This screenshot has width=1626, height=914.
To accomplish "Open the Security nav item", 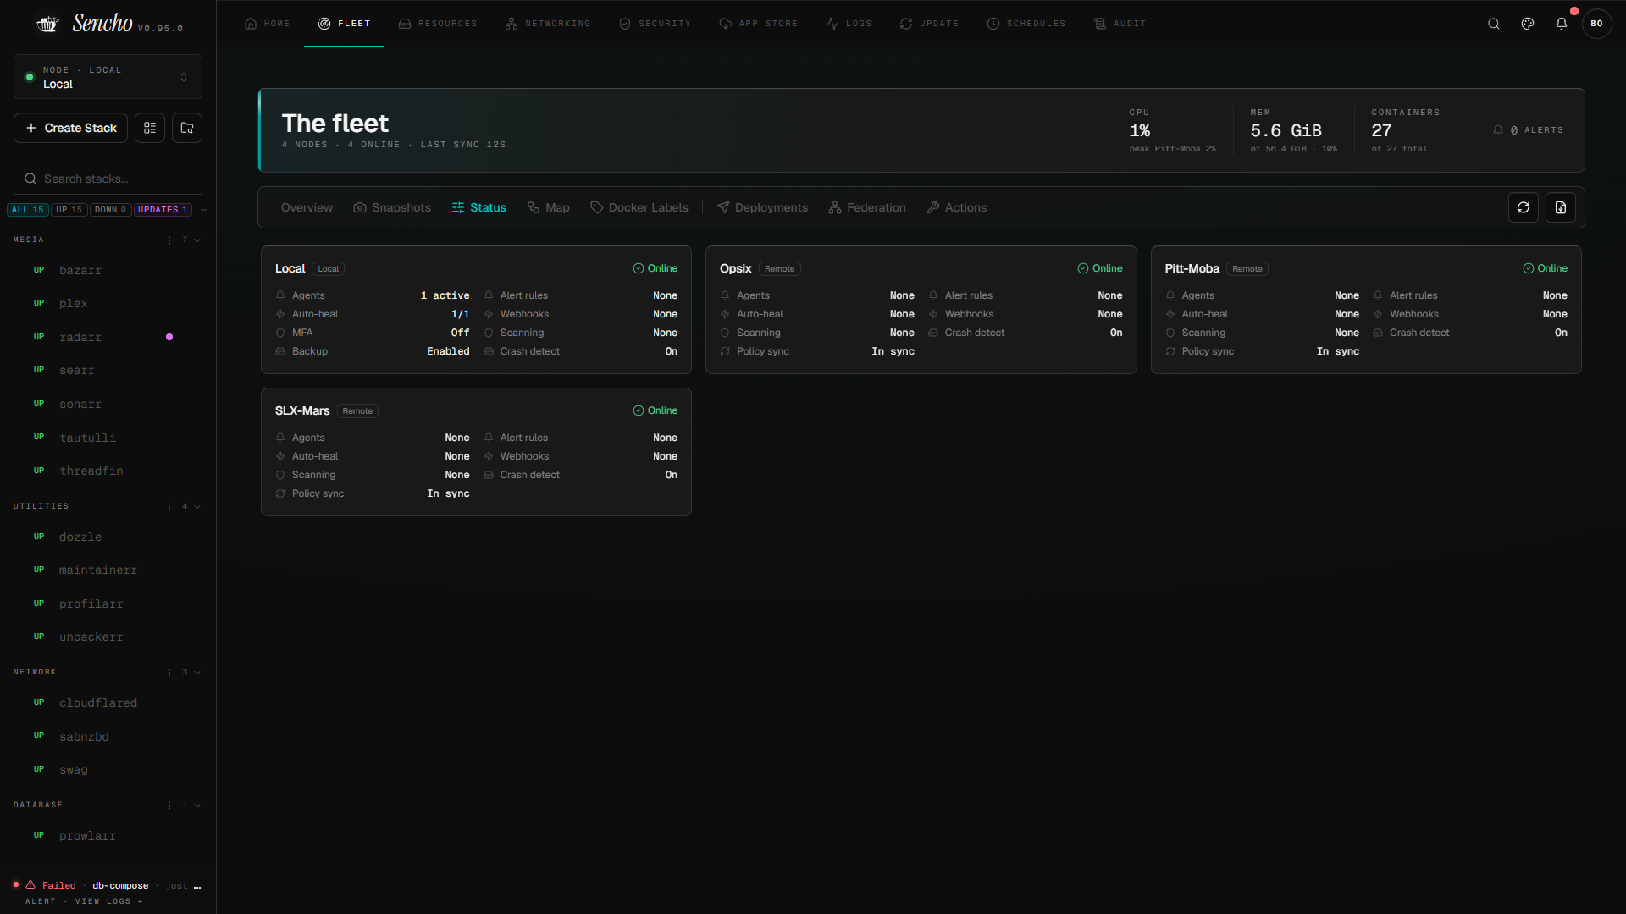I will [x=655, y=24].
